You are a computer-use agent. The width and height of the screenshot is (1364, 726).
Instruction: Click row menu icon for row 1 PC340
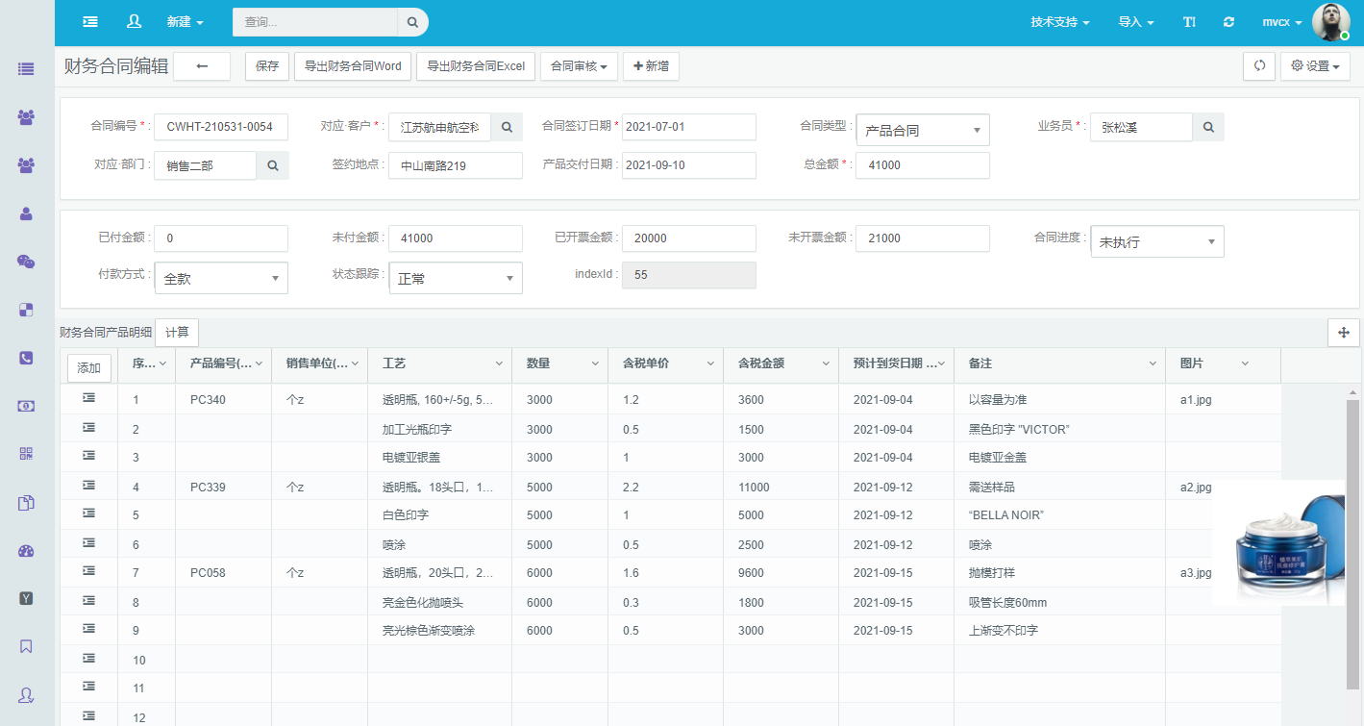coord(89,398)
